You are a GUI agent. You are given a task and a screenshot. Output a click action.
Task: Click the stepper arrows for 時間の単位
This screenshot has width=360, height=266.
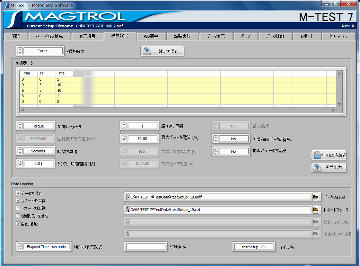click(20, 151)
